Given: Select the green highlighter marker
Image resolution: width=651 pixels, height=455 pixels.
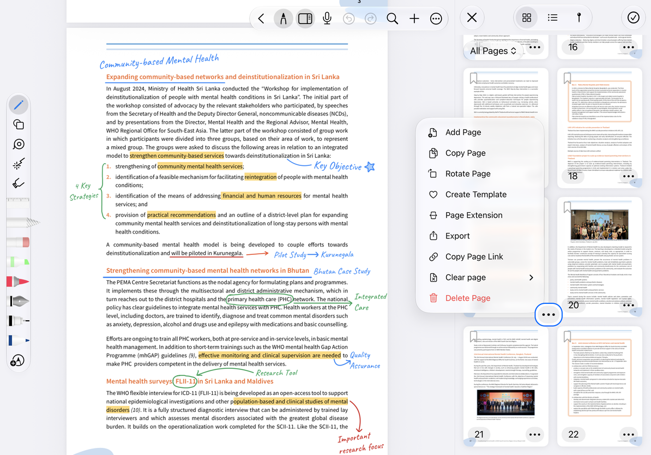Looking at the screenshot, I should tap(19, 262).
